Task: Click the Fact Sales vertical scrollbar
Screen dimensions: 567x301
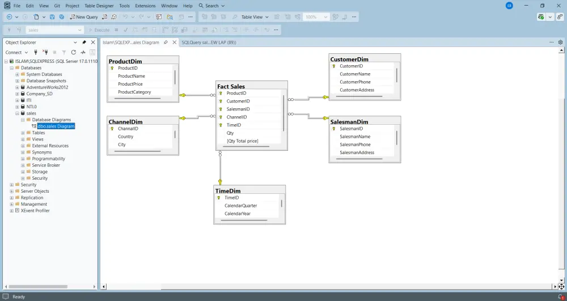Action: pyautogui.click(x=283, y=113)
